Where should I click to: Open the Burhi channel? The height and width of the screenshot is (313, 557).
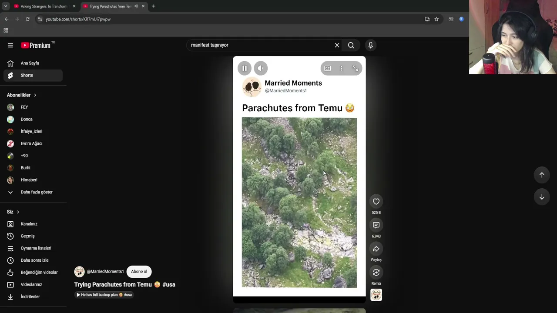point(33,168)
